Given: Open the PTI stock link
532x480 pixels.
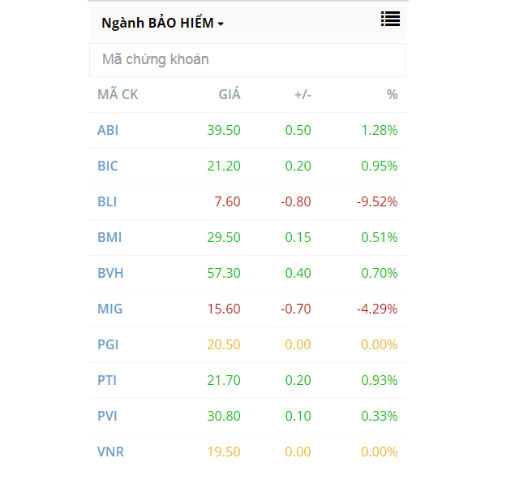Looking at the screenshot, I should [107, 380].
